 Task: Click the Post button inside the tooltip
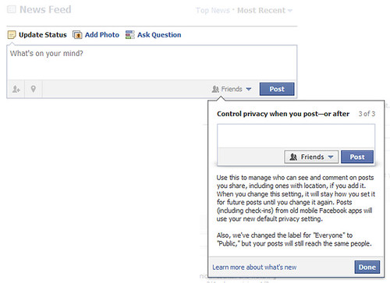357,157
